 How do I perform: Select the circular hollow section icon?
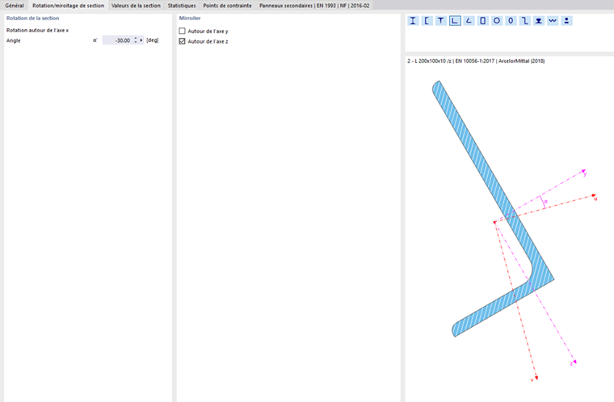coord(497,21)
